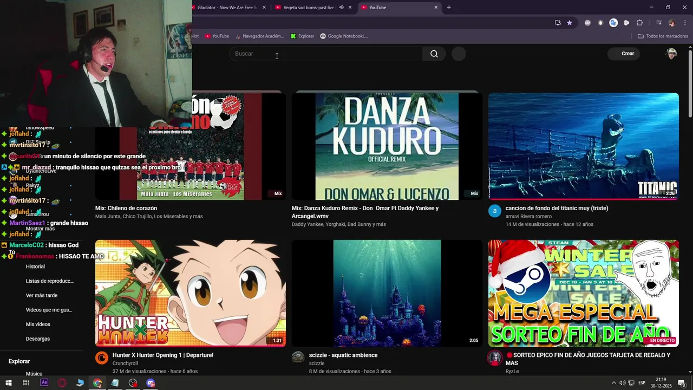This screenshot has height=390, width=693.
Task: Open the YouTube bookmark in bookmarks bar
Action: click(x=217, y=36)
